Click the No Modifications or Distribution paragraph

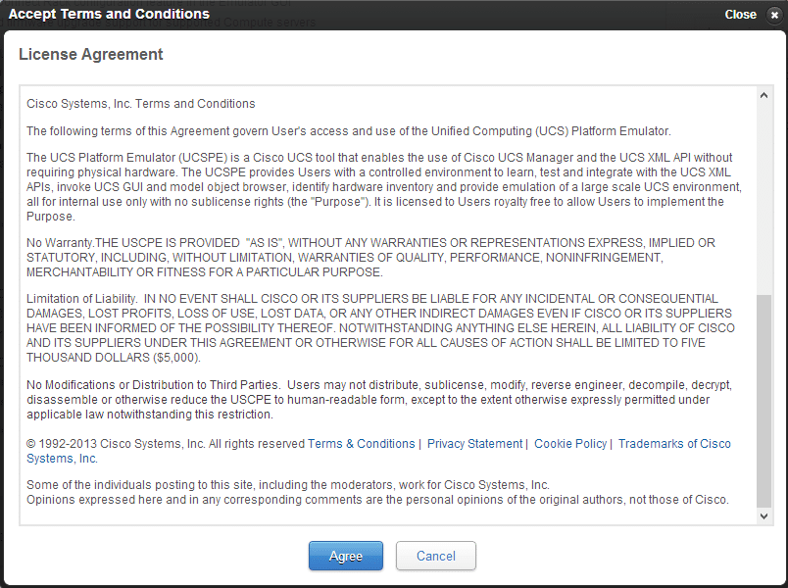(378, 399)
